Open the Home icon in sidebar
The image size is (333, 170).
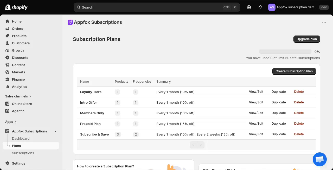(7, 21)
